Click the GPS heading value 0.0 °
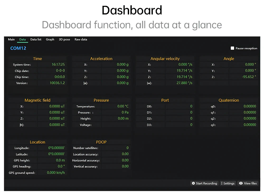The height and width of the screenshot is (194, 264). [61, 166]
